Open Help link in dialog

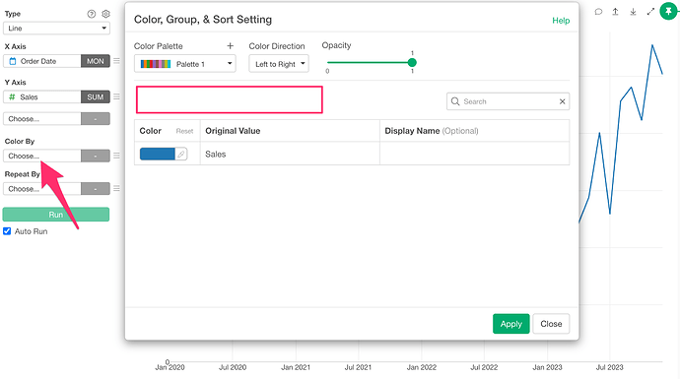coord(561,21)
